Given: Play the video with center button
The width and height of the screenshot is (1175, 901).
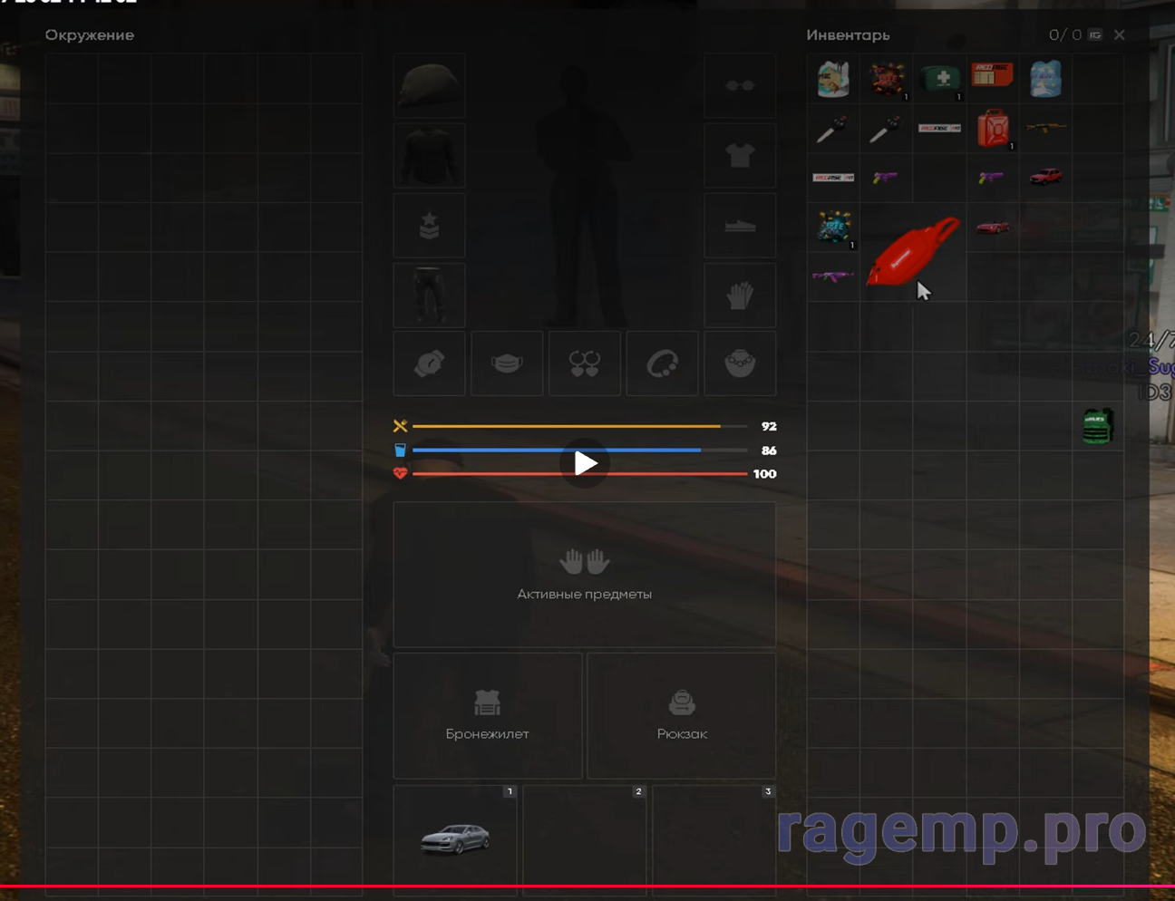Looking at the screenshot, I should 585,463.
